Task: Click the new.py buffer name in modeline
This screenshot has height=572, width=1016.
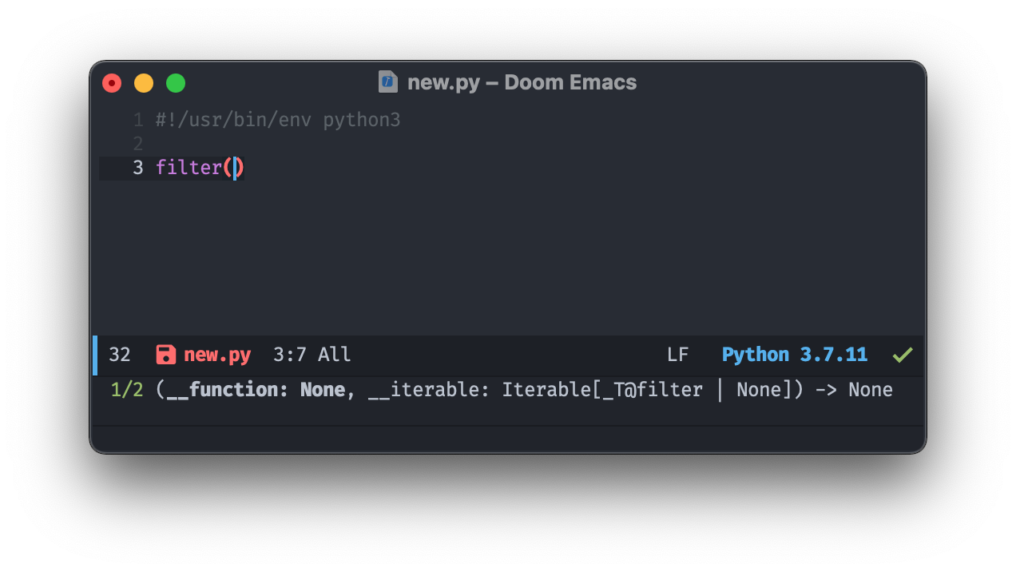Action: pos(217,355)
